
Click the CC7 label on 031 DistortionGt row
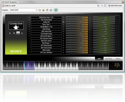pyautogui.click(x=90, y=45)
